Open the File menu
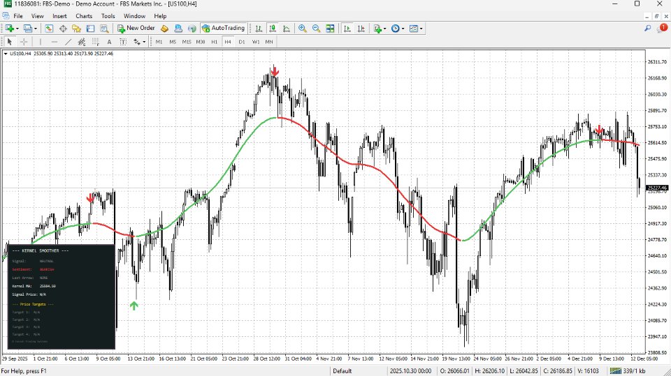The width and height of the screenshot is (671, 376). (18, 16)
